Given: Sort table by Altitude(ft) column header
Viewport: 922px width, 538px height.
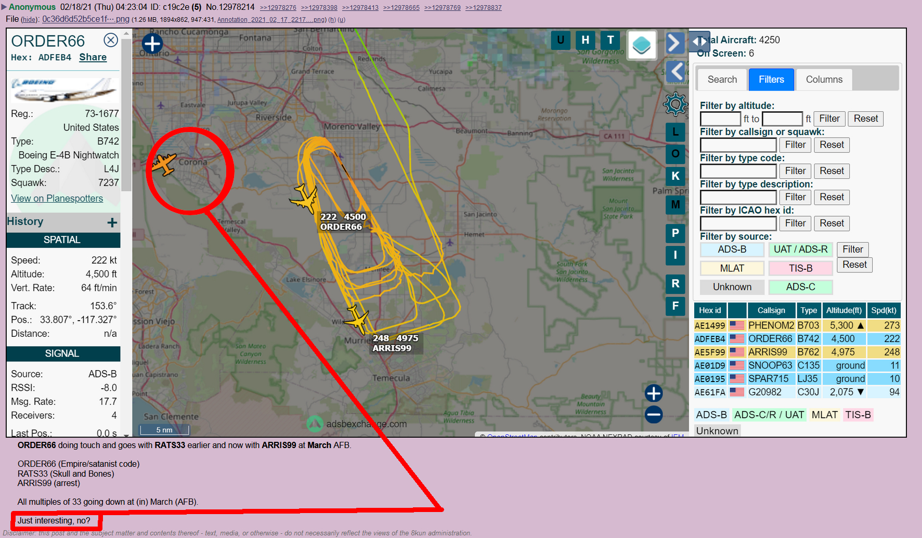Looking at the screenshot, I should [844, 310].
